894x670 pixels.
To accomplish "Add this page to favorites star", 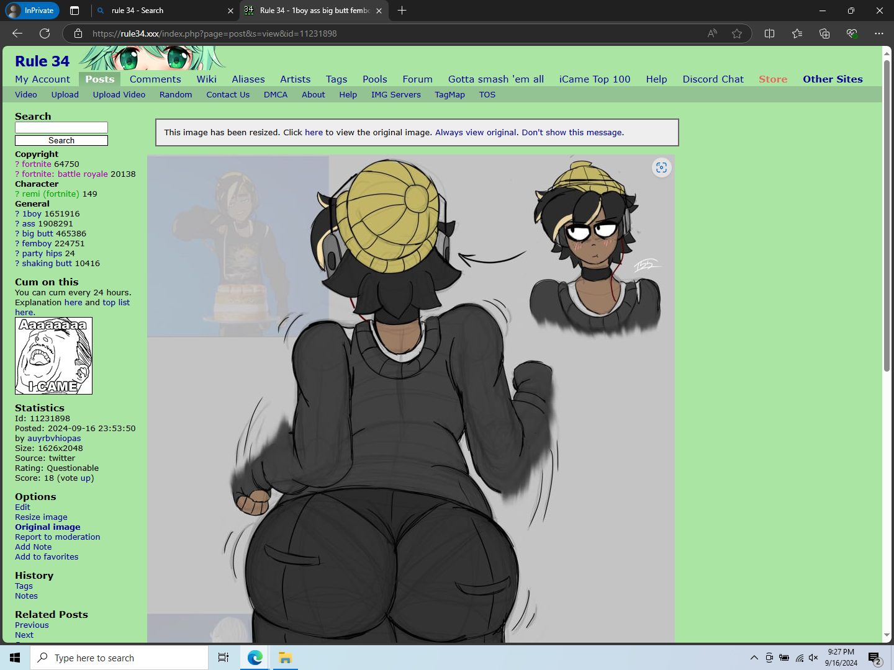I will [737, 33].
